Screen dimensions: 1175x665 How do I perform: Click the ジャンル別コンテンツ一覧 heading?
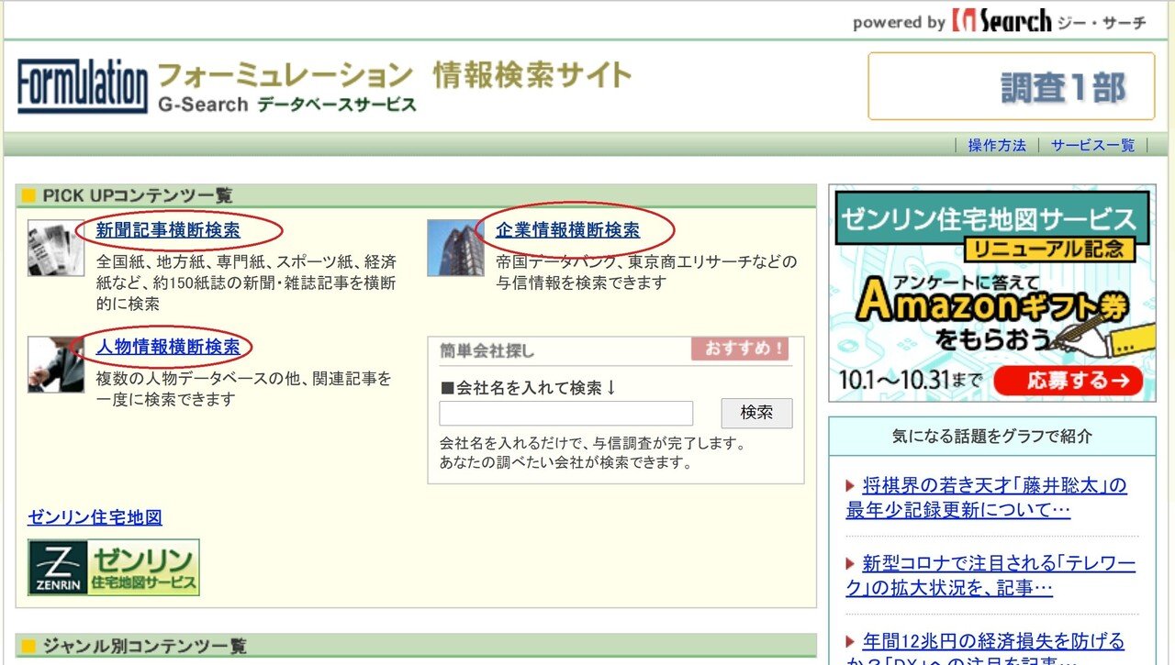tap(144, 646)
